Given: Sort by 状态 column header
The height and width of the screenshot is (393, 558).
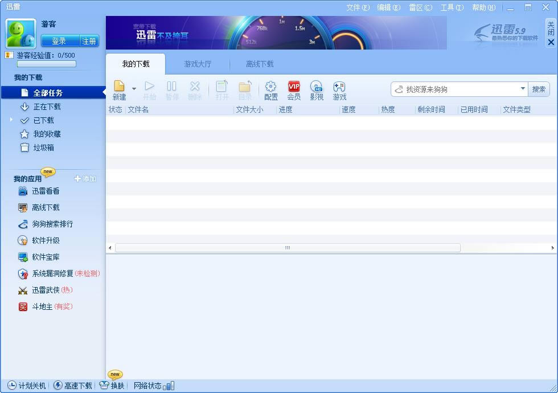Looking at the screenshot, I should (x=116, y=109).
